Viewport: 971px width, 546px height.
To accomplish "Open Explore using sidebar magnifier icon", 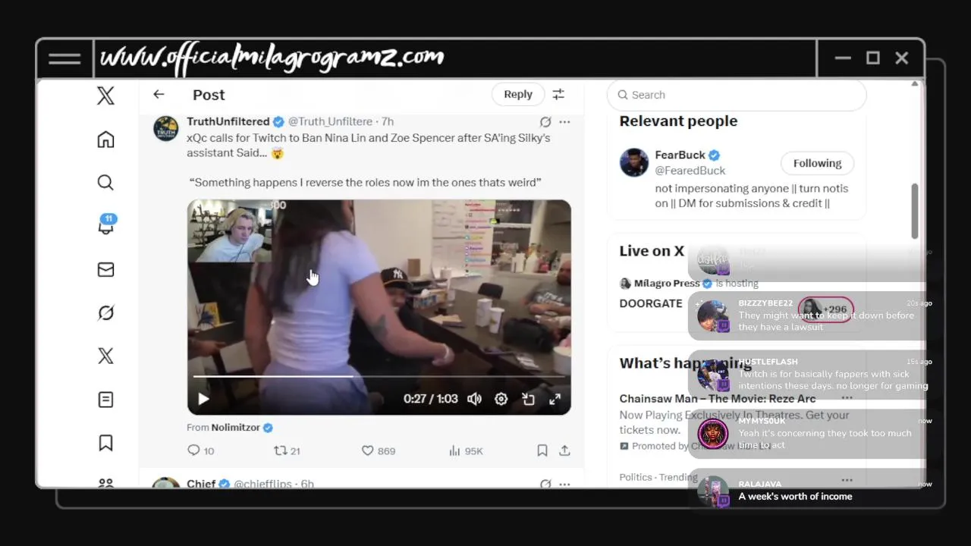I will (x=105, y=182).
